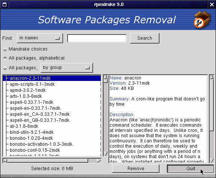Viewport: 216px width, 178px height.
Task: Select anacron-2.3-11mdk in package list
Action: pos(52,78)
